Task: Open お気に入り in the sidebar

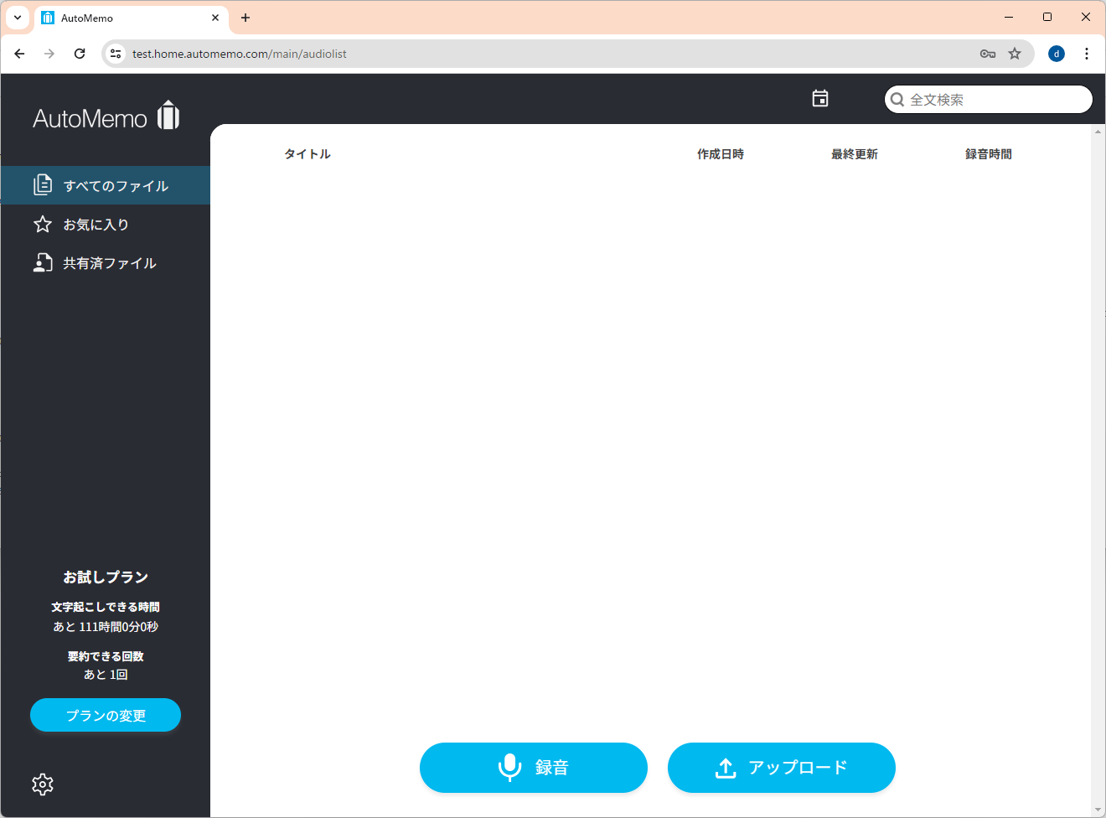Action: (106, 224)
